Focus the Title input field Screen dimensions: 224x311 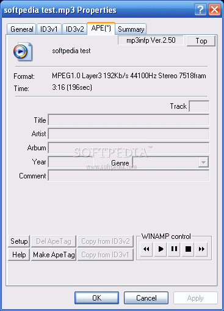tap(129, 120)
